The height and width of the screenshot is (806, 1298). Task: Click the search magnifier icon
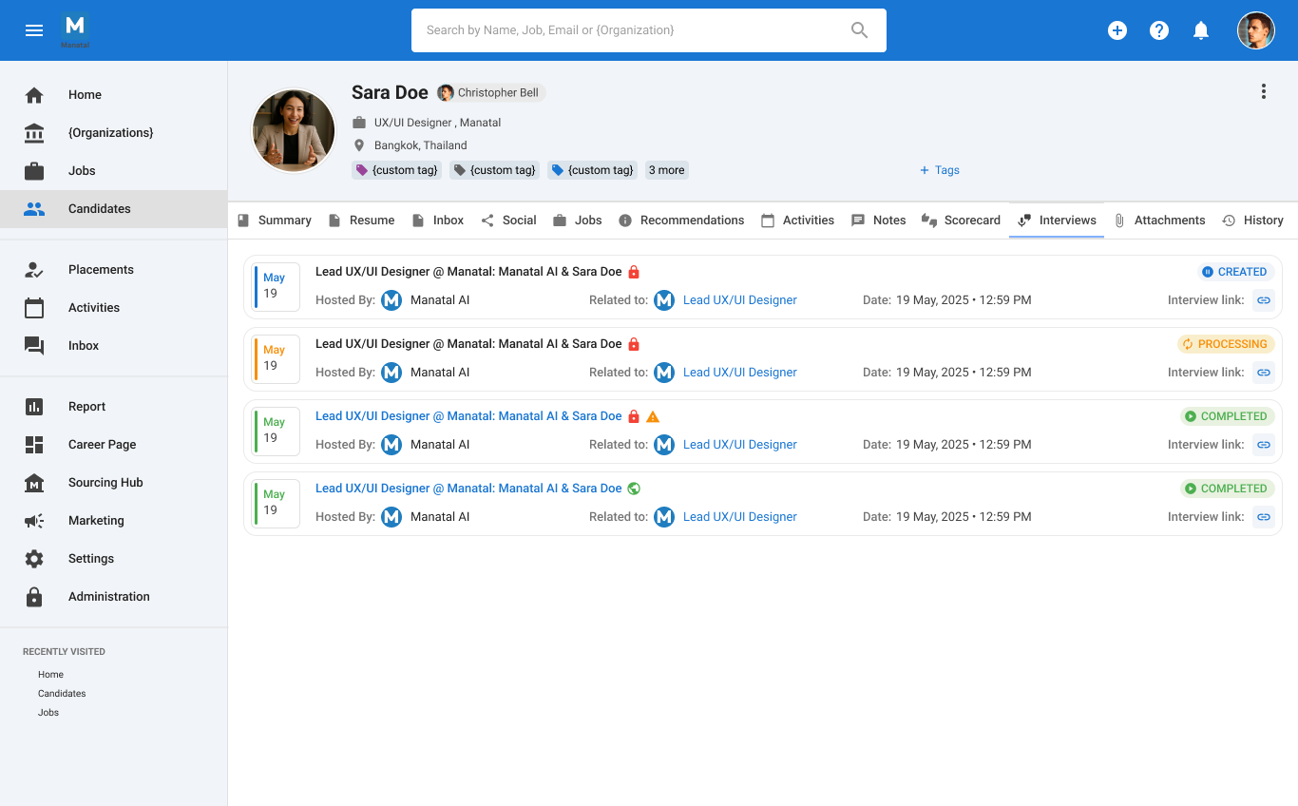point(859,30)
